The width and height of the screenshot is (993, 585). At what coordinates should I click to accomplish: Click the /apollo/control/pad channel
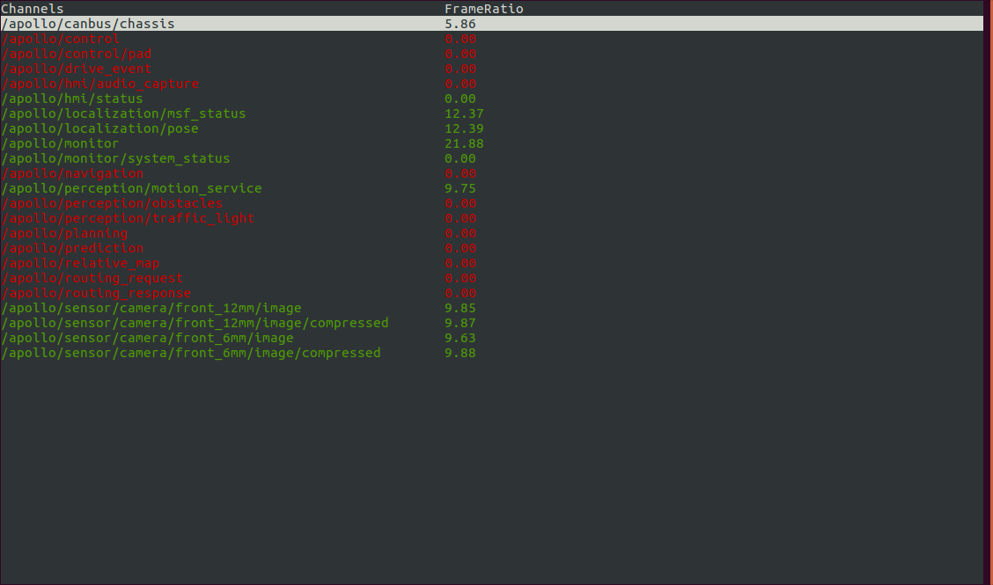point(76,54)
